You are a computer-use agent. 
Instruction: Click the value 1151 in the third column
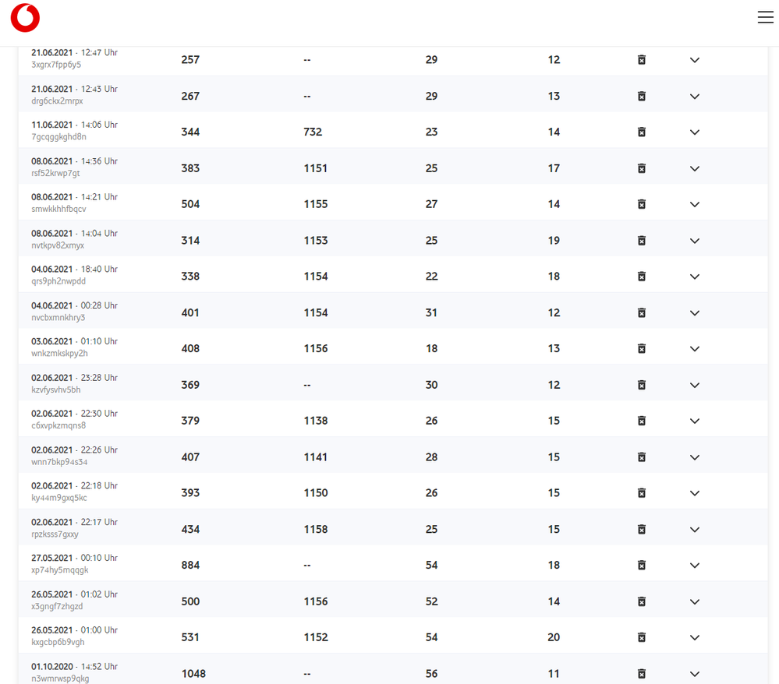coord(315,168)
